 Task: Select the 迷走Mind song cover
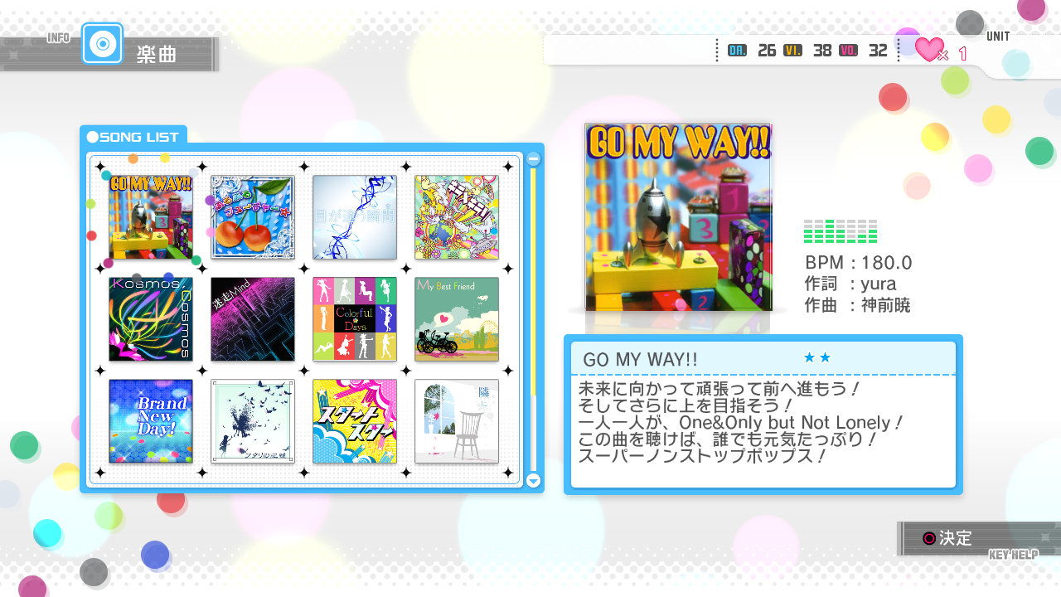253,319
